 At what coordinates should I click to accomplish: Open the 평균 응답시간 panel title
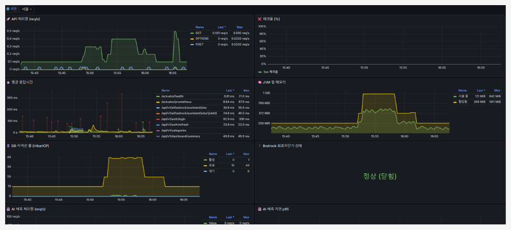(22, 82)
